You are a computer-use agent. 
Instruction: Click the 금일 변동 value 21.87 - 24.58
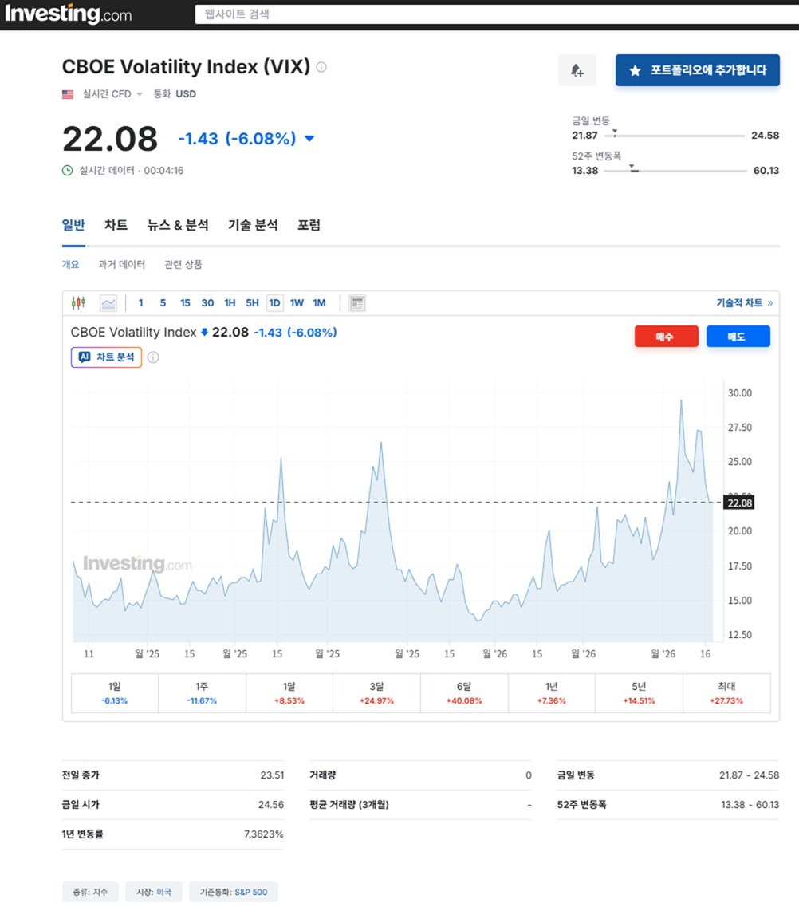(749, 775)
